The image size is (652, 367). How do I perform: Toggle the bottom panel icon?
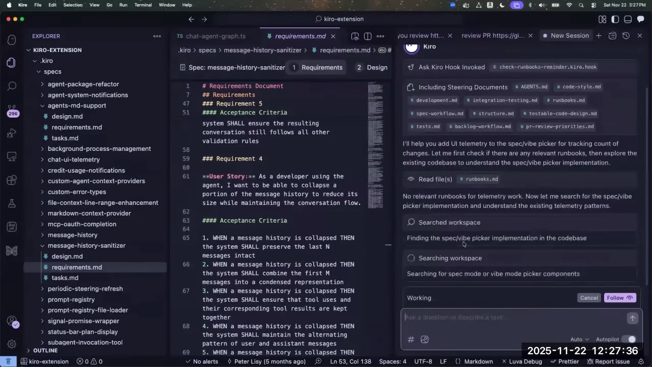[x=628, y=19]
